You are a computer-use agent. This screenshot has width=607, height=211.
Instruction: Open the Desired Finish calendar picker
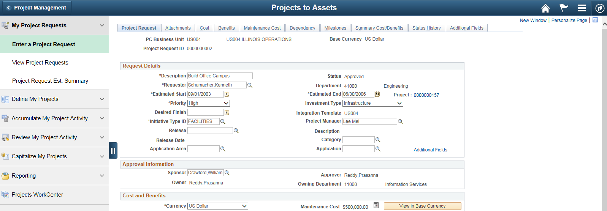[x=227, y=112]
